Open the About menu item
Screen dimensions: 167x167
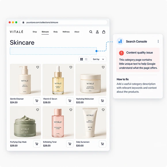click(x=77, y=32)
